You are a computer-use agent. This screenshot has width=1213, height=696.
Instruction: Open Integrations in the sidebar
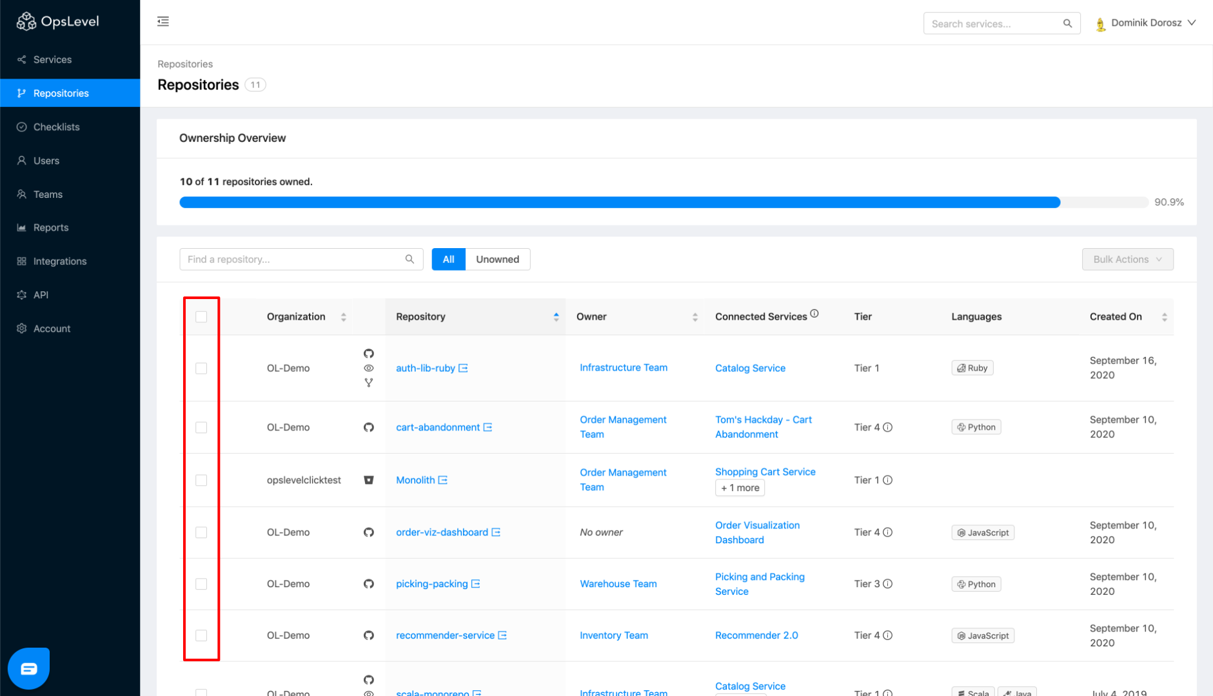coord(70,261)
